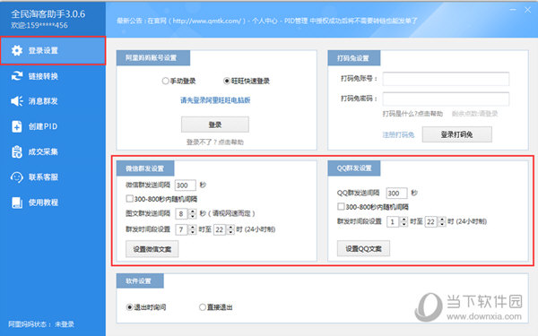Click the headset icon for 联系客服
Image resolution: width=538 pixels, height=336 pixels.
pos(17,177)
